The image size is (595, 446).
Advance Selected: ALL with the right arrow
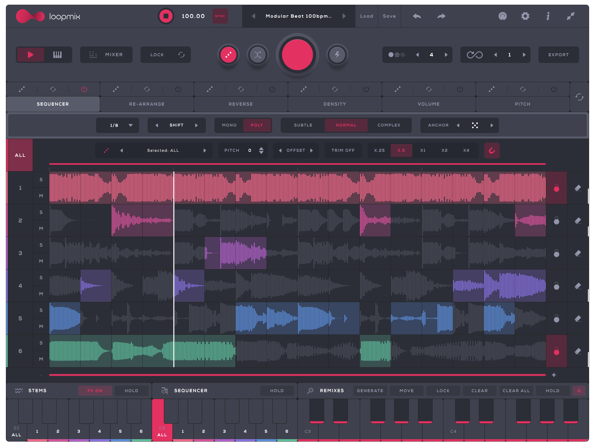(x=205, y=150)
